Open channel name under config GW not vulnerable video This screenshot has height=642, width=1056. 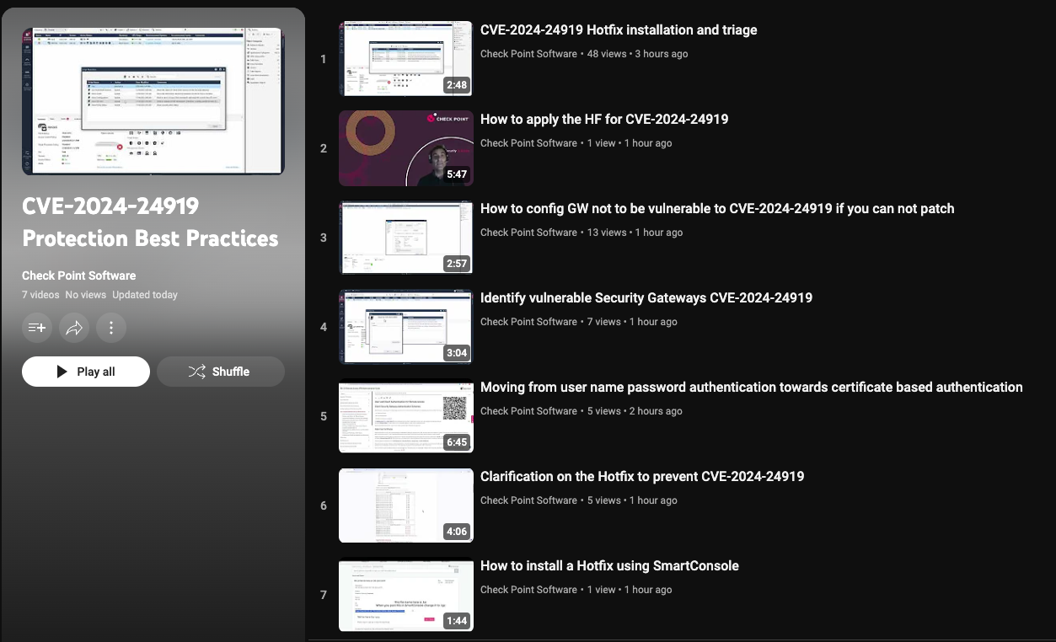click(528, 233)
